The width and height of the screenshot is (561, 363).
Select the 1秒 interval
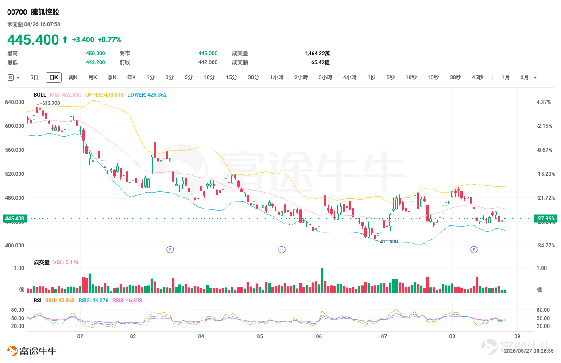click(371, 77)
